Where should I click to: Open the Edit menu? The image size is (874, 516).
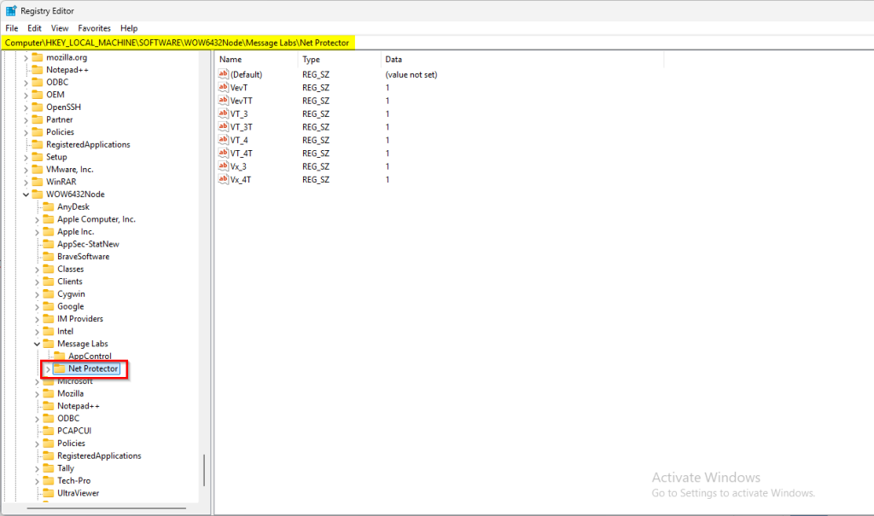[34, 28]
